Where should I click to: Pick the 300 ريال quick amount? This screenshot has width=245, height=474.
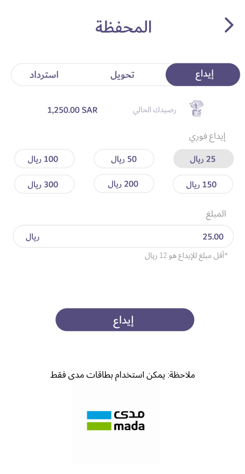(44, 184)
